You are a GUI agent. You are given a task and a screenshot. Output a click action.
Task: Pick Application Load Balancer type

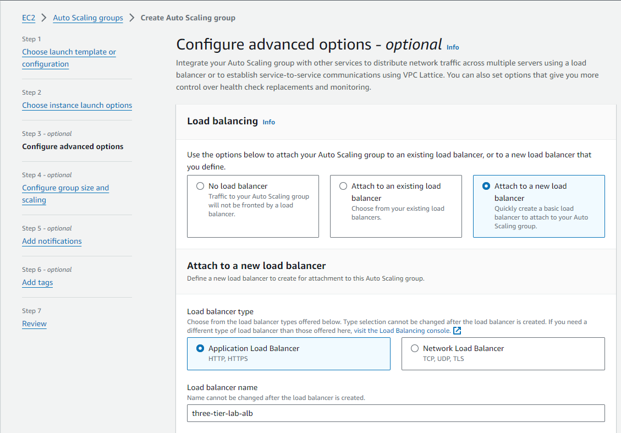(200, 349)
